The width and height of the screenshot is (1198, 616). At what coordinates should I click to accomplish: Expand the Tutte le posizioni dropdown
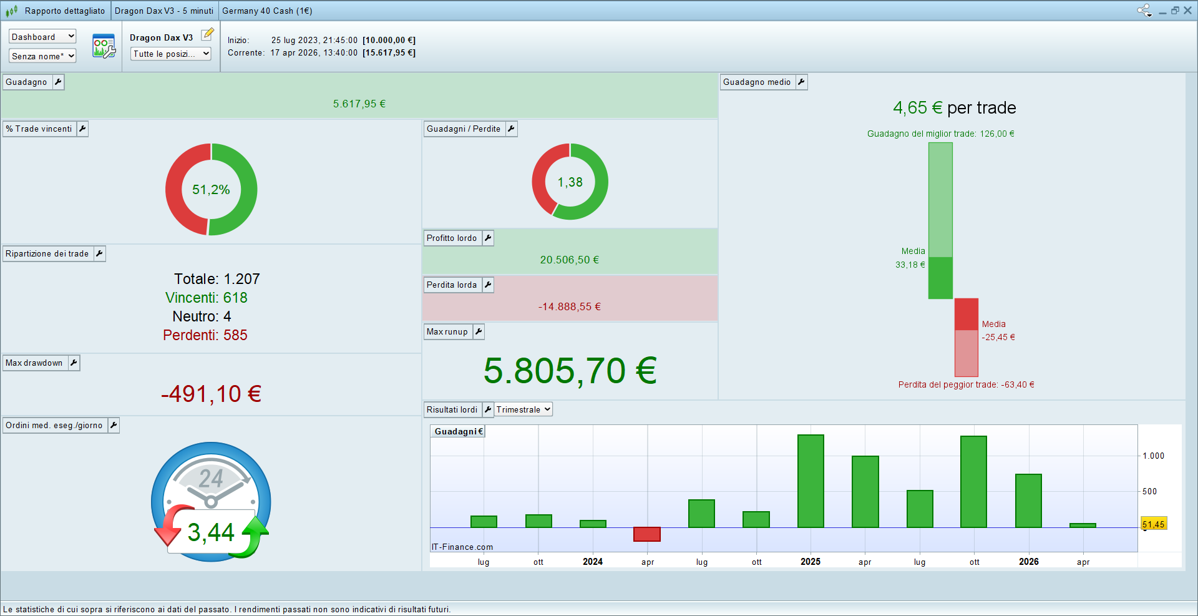point(171,54)
